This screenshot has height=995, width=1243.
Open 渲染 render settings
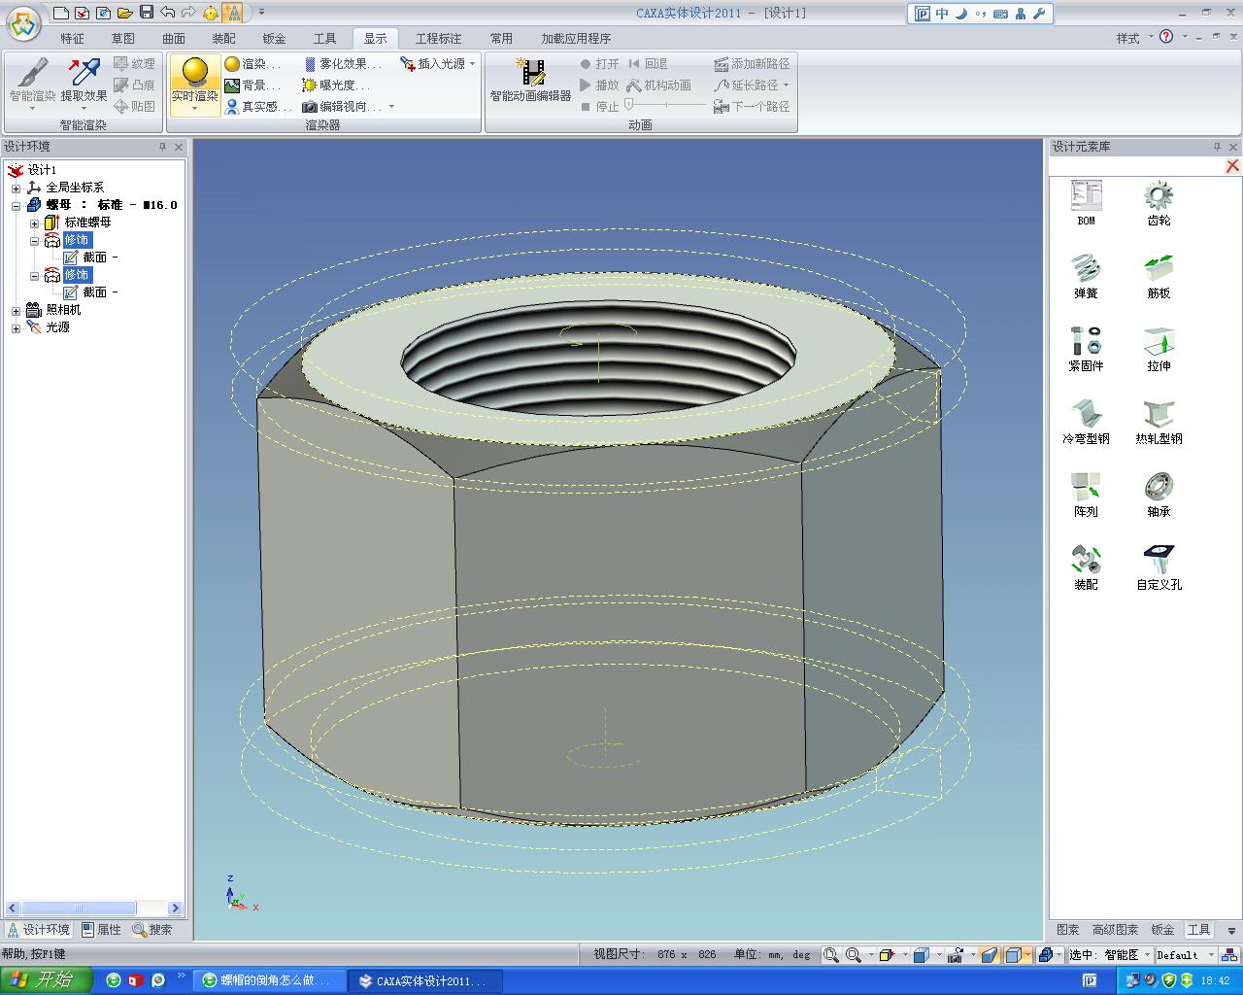click(x=252, y=63)
